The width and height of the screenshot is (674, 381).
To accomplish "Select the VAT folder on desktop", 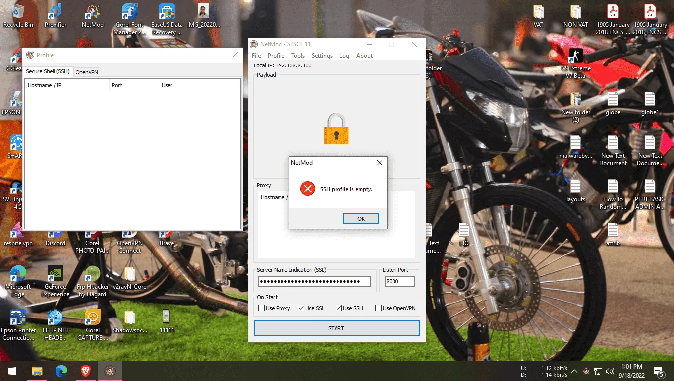I will pos(539,16).
